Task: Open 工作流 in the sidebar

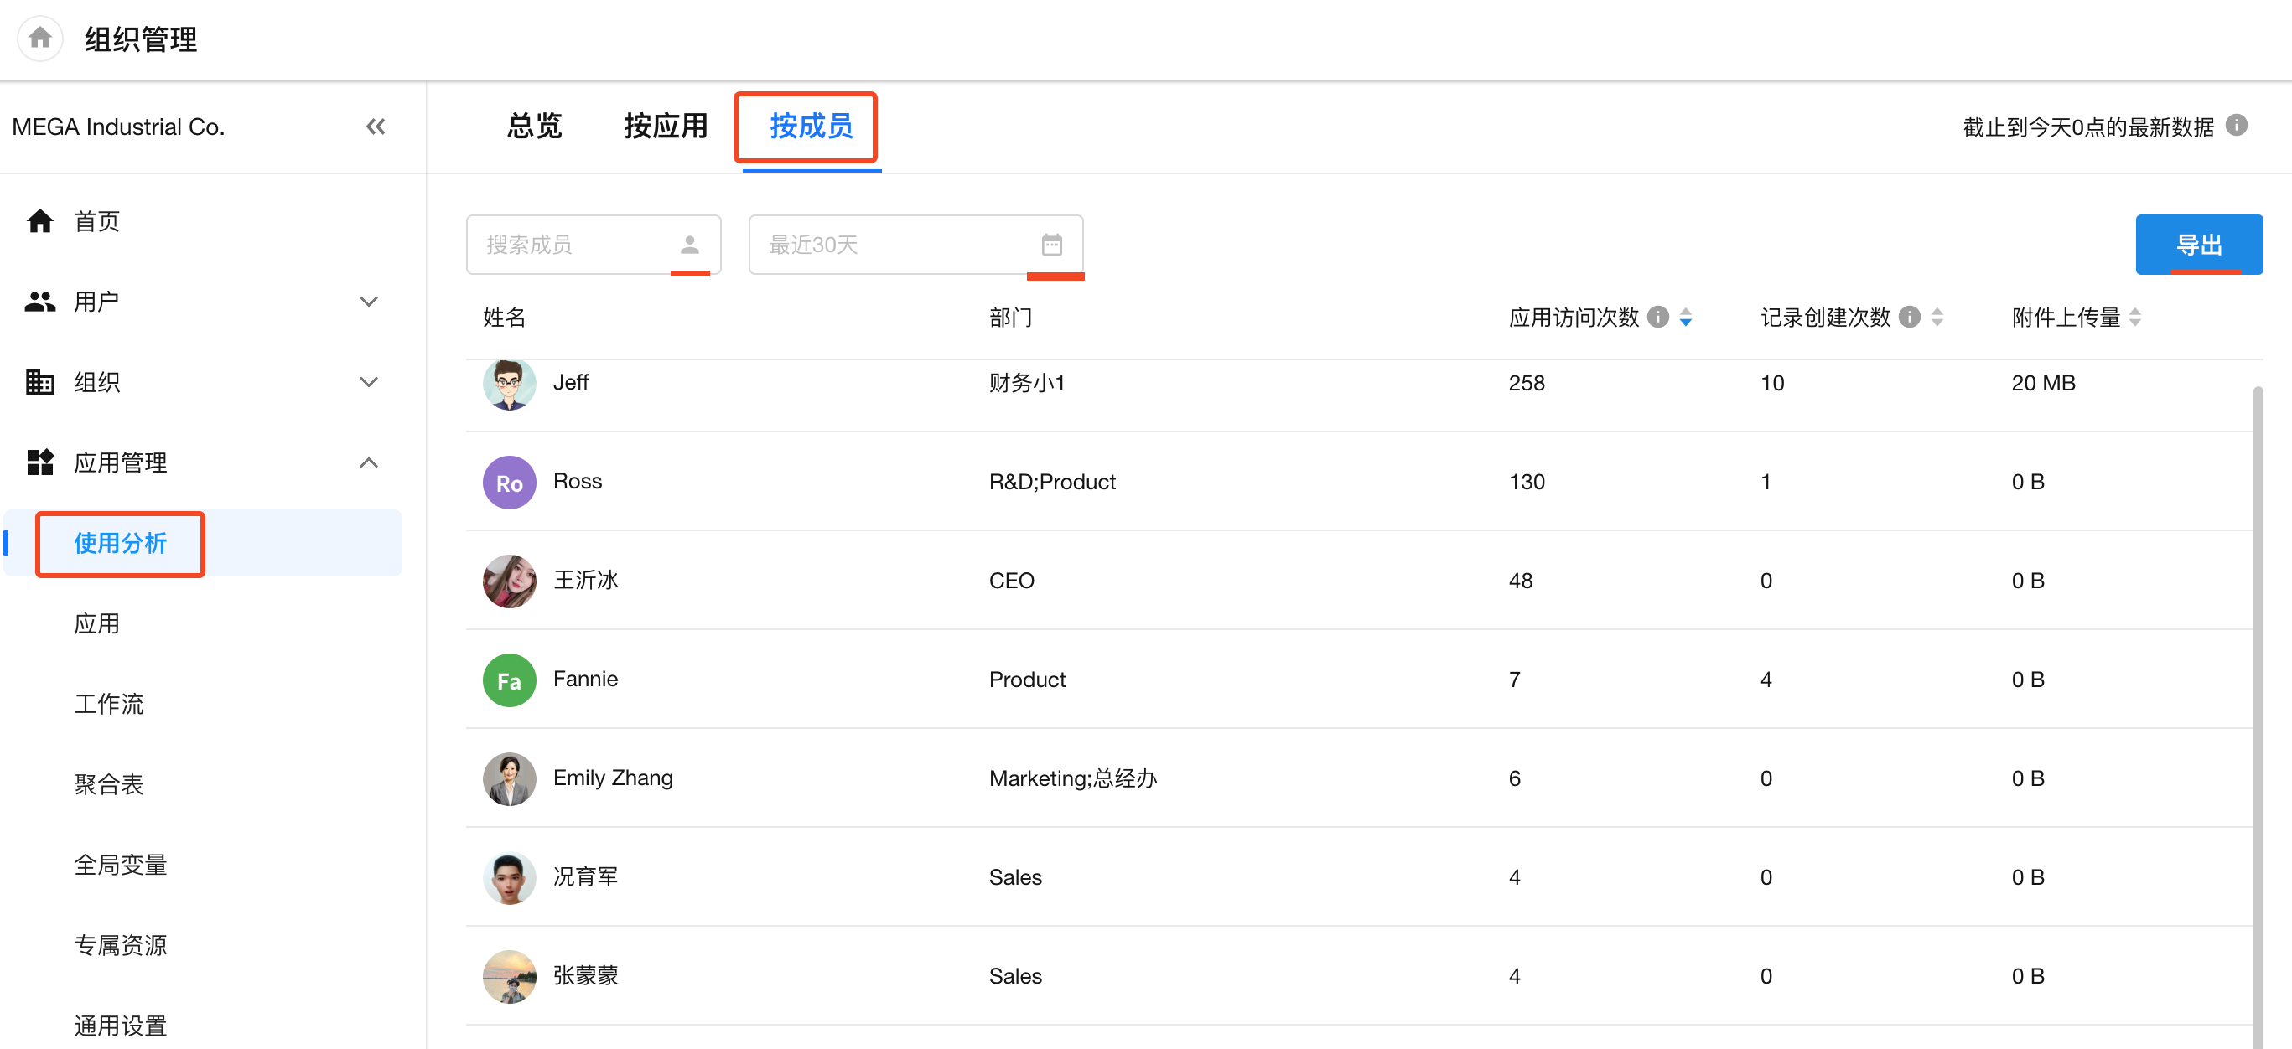Action: pyautogui.click(x=108, y=704)
